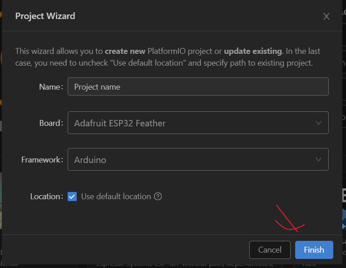Uncheck the Use default location checkbox
This screenshot has width=346, height=268.
pos(72,196)
